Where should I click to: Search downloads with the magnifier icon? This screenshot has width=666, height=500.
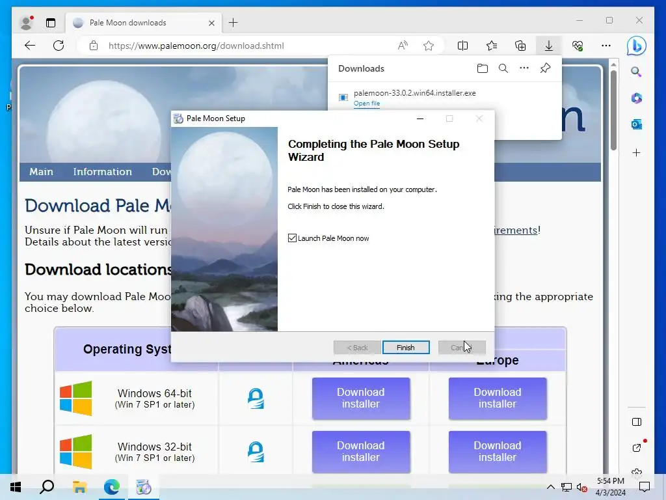pos(503,68)
